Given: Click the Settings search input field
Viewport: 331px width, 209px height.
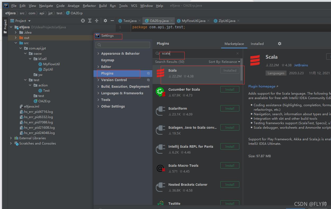Looking at the screenshot, I should coord(123,45).
